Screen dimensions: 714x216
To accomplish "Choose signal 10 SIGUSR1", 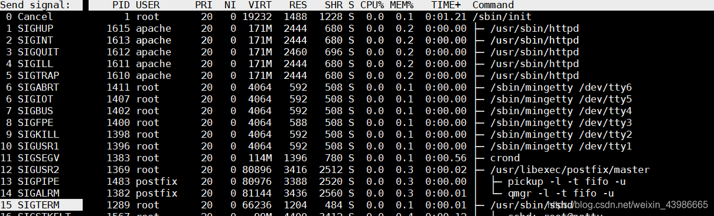I will [41, 146].
